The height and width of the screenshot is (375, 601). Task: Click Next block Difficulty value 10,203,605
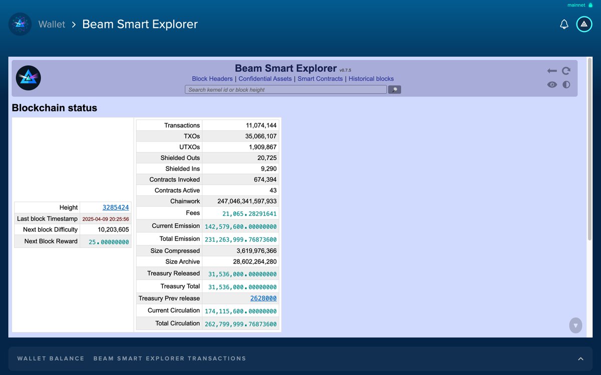pyautogui.click(x=113, y=229)
